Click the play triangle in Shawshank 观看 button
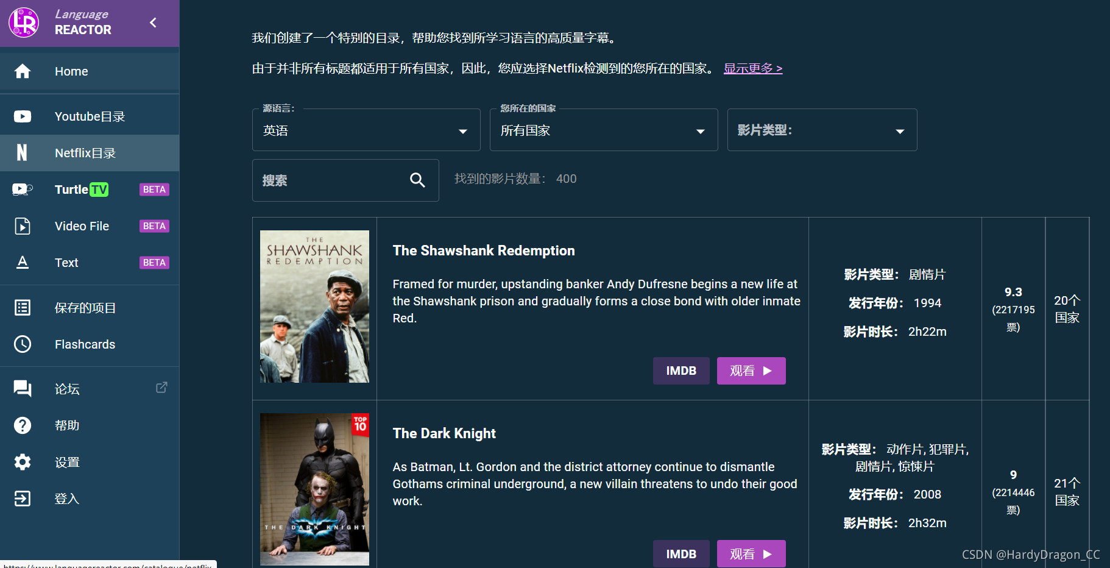The image size is (1110, 568). (768, 371)
